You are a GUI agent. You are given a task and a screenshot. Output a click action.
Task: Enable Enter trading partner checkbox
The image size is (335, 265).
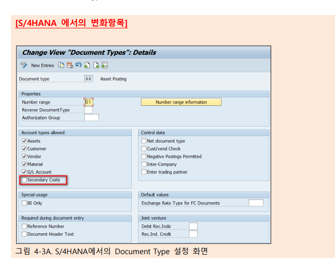pos(144,172)
